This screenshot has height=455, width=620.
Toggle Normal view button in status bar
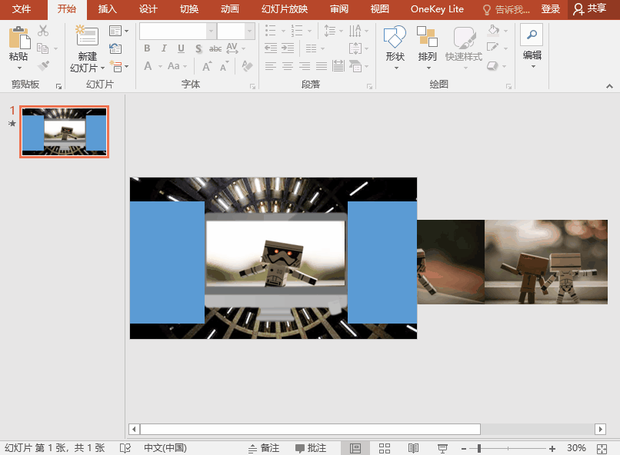tap(355, 448)
